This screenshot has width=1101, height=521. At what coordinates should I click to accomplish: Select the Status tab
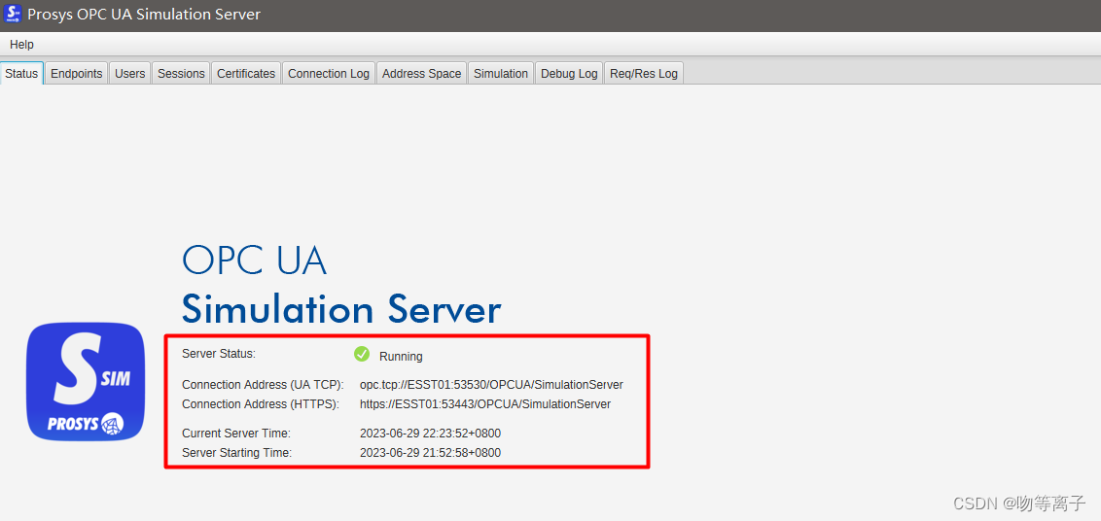point(21,73)
